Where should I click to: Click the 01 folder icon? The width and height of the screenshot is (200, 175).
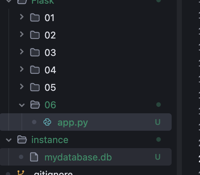tap(35, 17)
